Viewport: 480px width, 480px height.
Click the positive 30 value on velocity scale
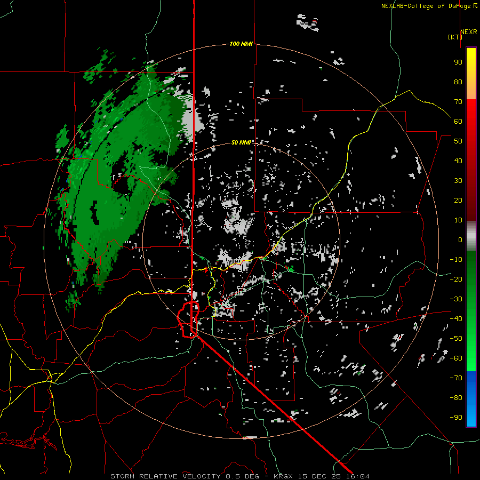[458, 181]
